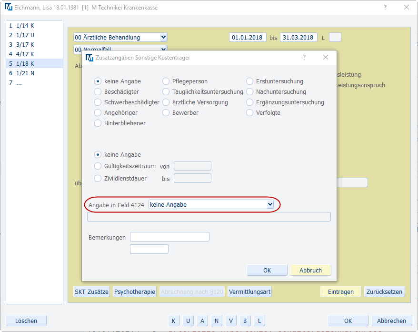The image size is (418, 332).
Task: Open the Psychotherapie button
Action: coord(135,292)
